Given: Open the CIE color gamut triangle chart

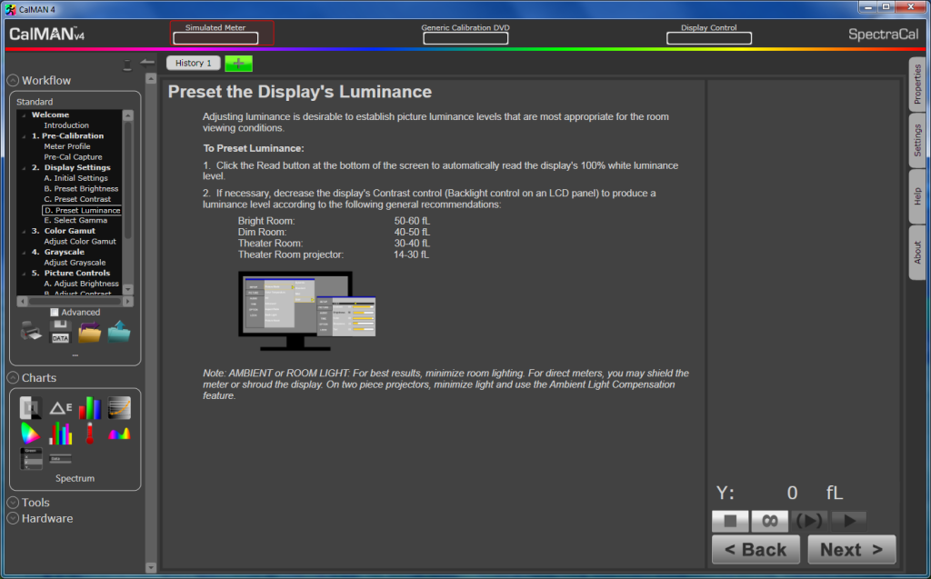Looking at the screenshot, I should click(31, 434).
